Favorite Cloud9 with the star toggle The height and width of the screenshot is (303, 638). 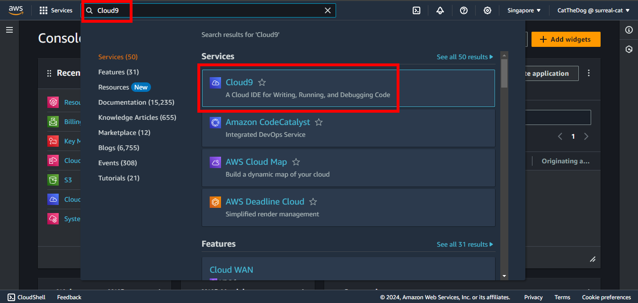262,82
